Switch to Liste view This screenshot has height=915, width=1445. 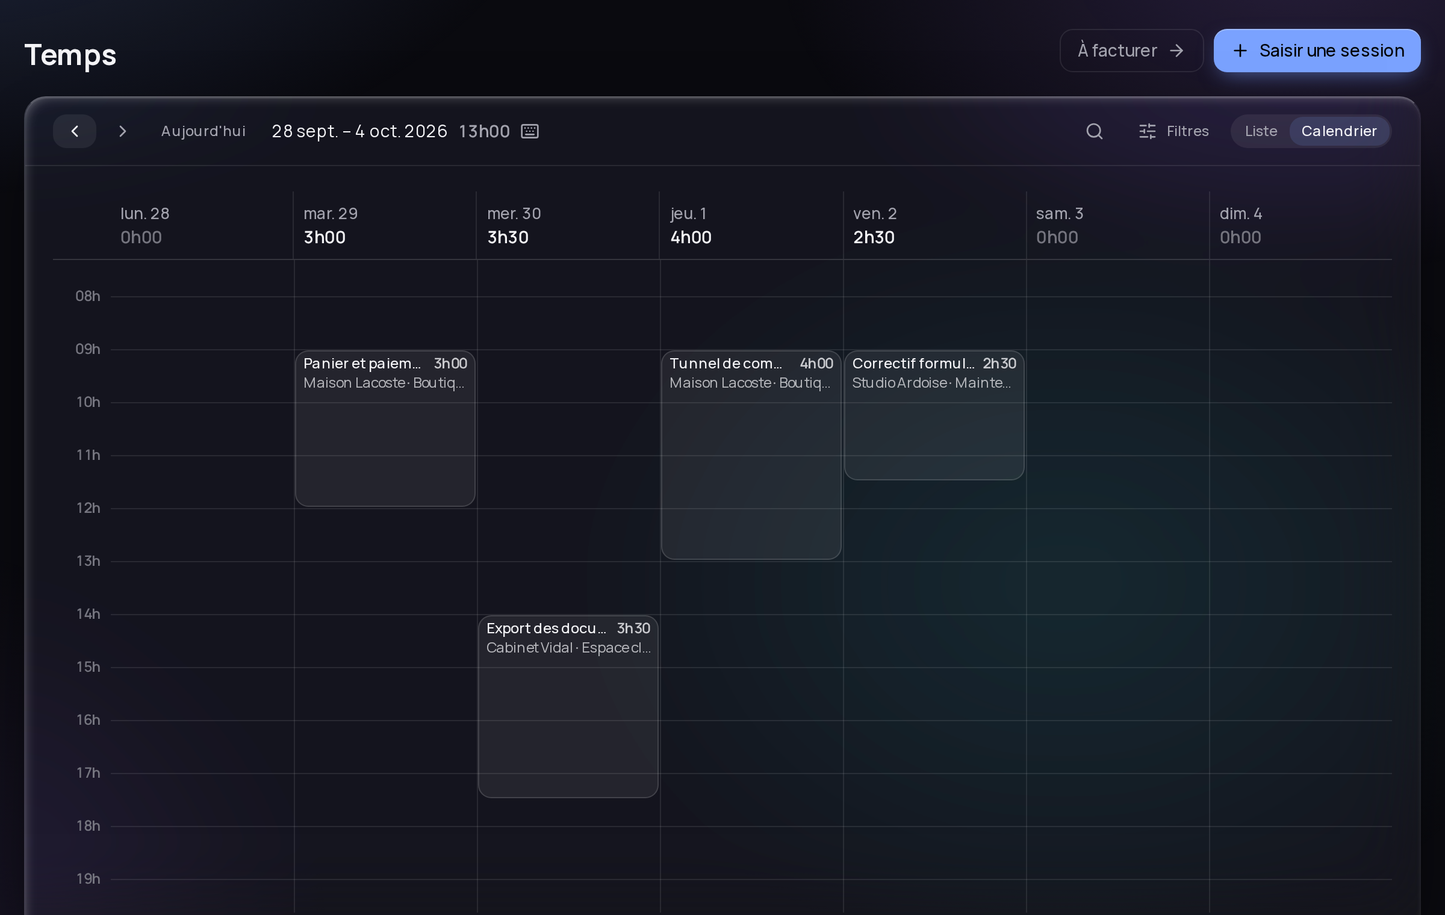1261,131
